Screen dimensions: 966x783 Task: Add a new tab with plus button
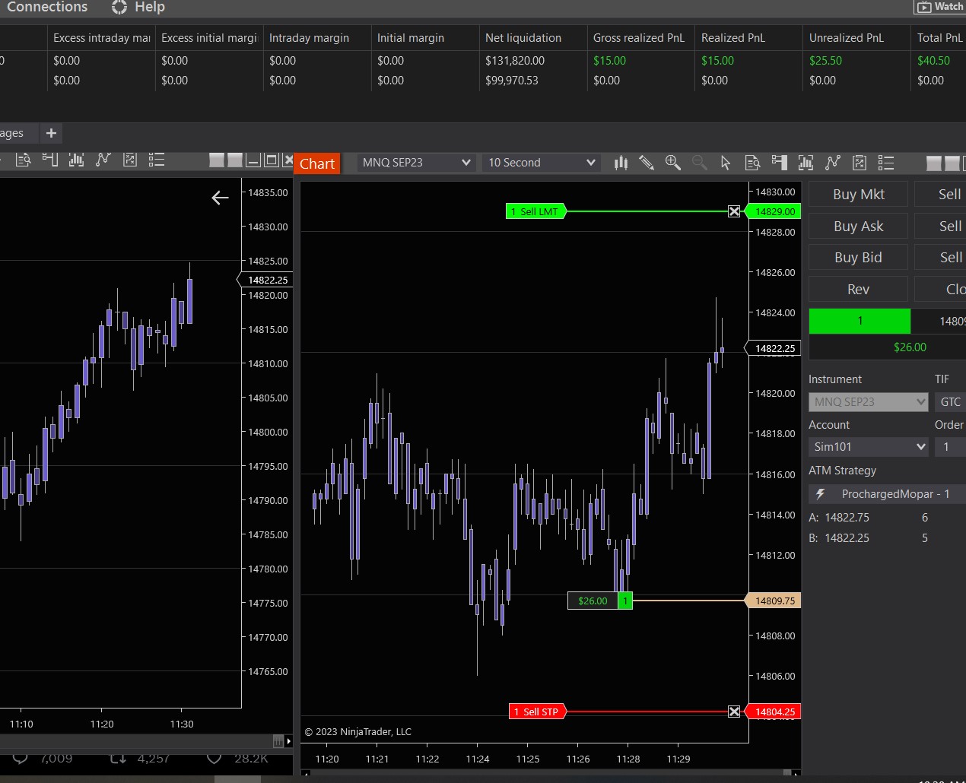tap(52, 133)
